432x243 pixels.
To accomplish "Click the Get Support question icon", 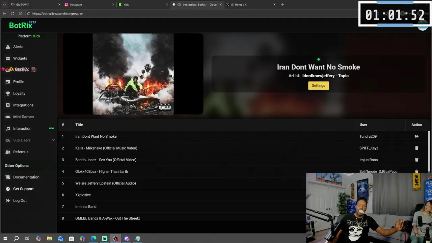I will point(8,189).
